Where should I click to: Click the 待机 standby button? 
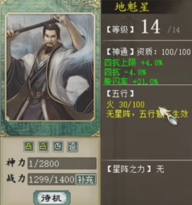52,198
